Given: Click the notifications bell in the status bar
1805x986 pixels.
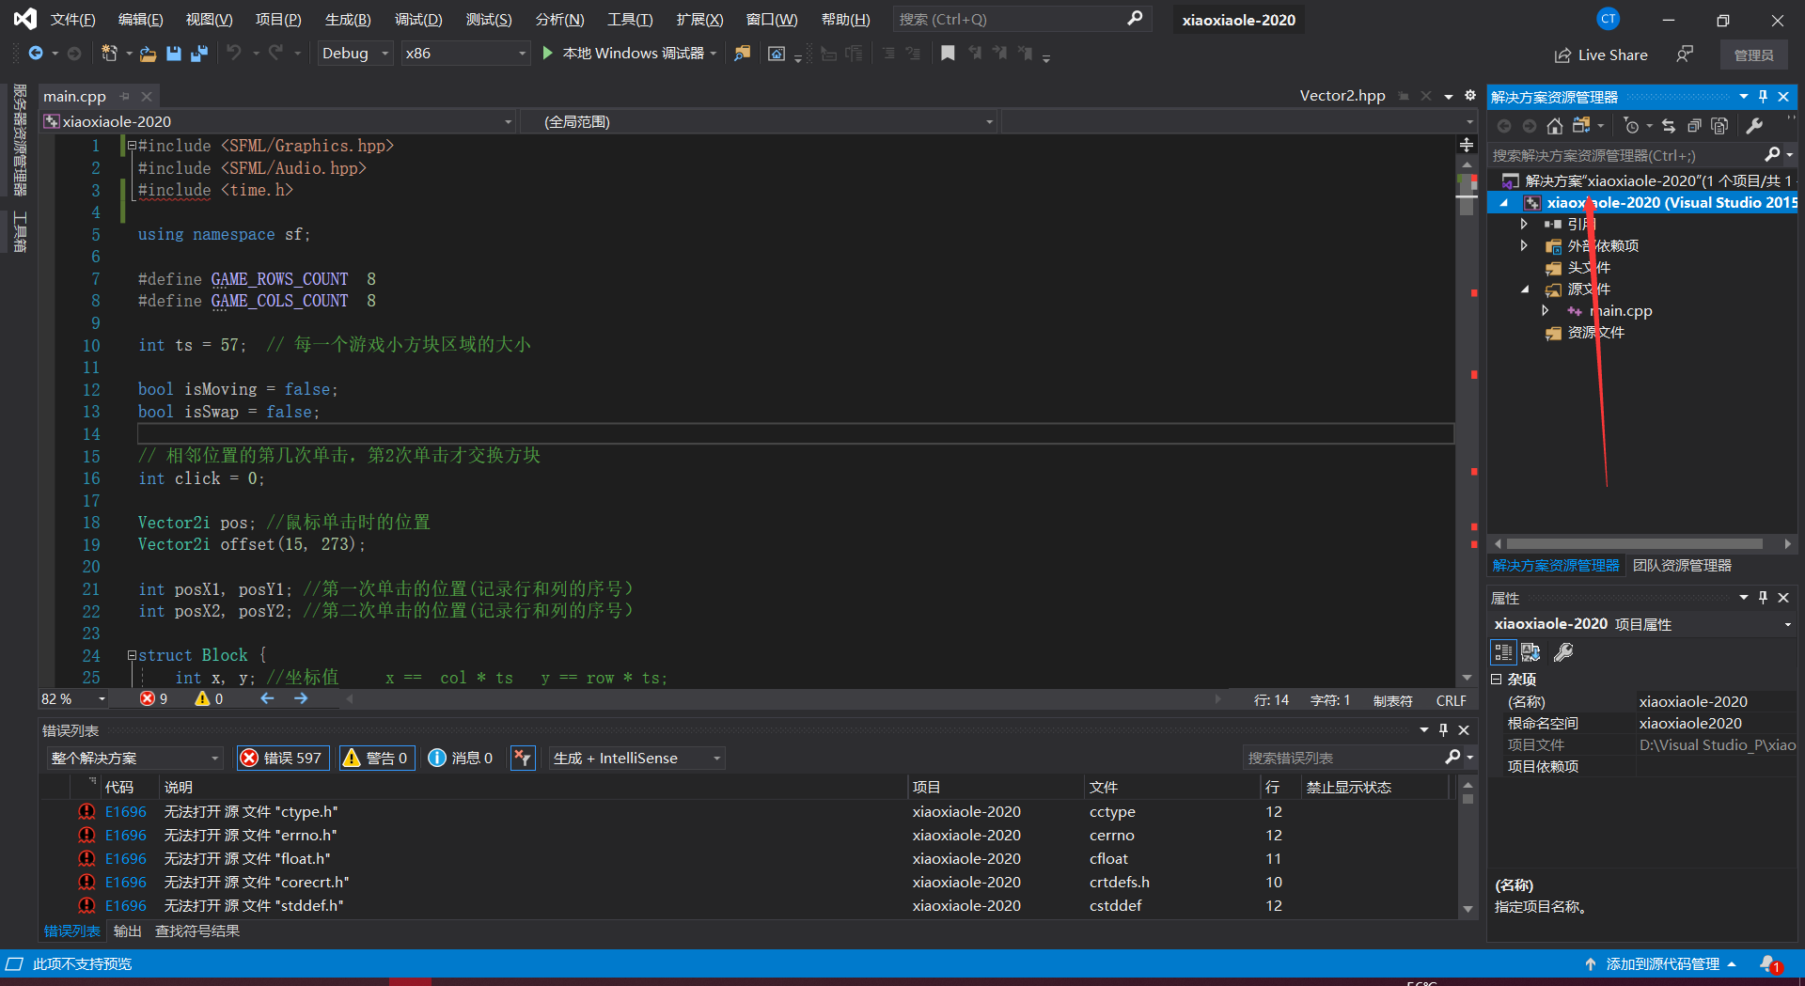Looking at the screenshot, I should tap(1769, 964).
